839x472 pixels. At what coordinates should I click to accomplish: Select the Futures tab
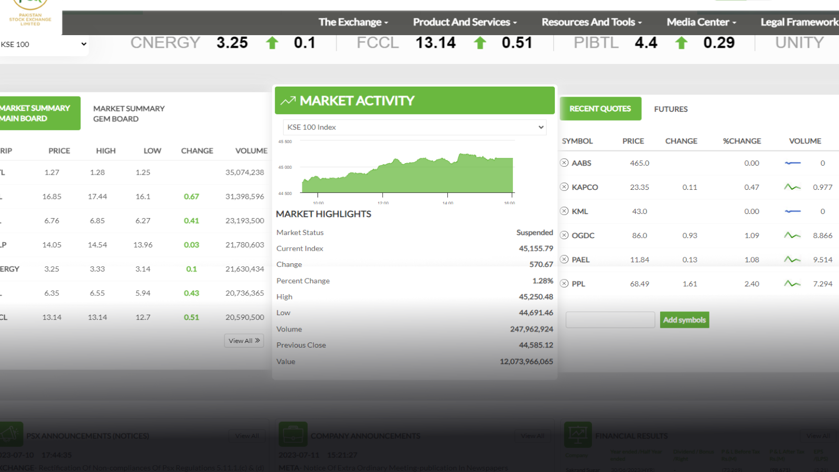[671, 109]
